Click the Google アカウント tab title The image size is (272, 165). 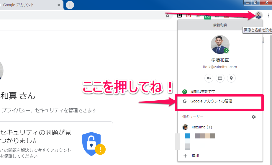pos(19,5)
